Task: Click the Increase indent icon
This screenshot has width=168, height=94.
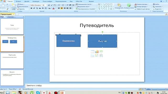Action: click(x=70, y=5)
